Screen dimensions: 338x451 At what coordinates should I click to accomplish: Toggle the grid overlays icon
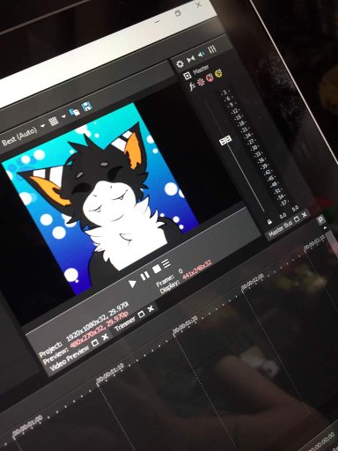pyautogui.click(x=53, y=121)
